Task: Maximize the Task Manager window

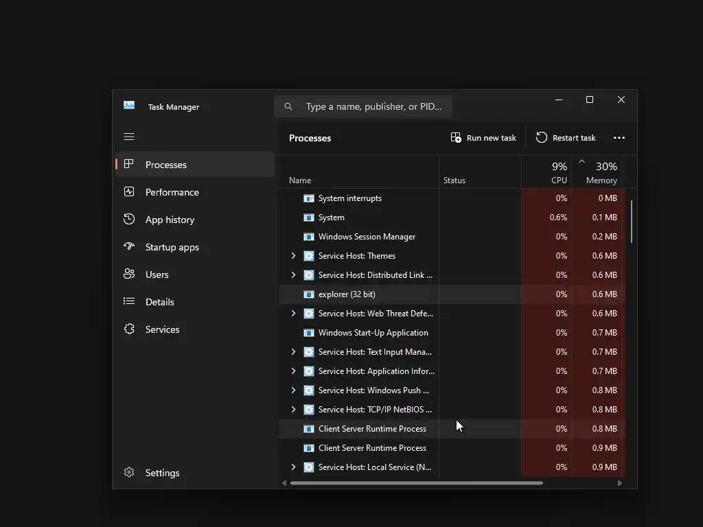Action: pos(590,99)
